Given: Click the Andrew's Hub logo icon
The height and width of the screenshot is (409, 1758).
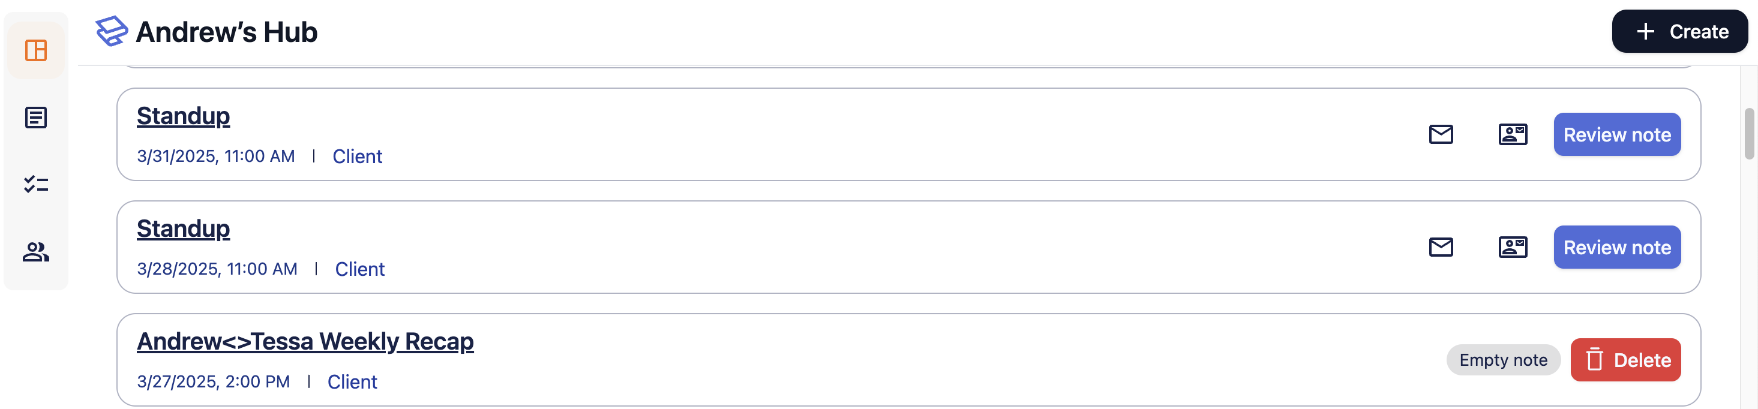Looking at the screenshot, I should point(111,31).
